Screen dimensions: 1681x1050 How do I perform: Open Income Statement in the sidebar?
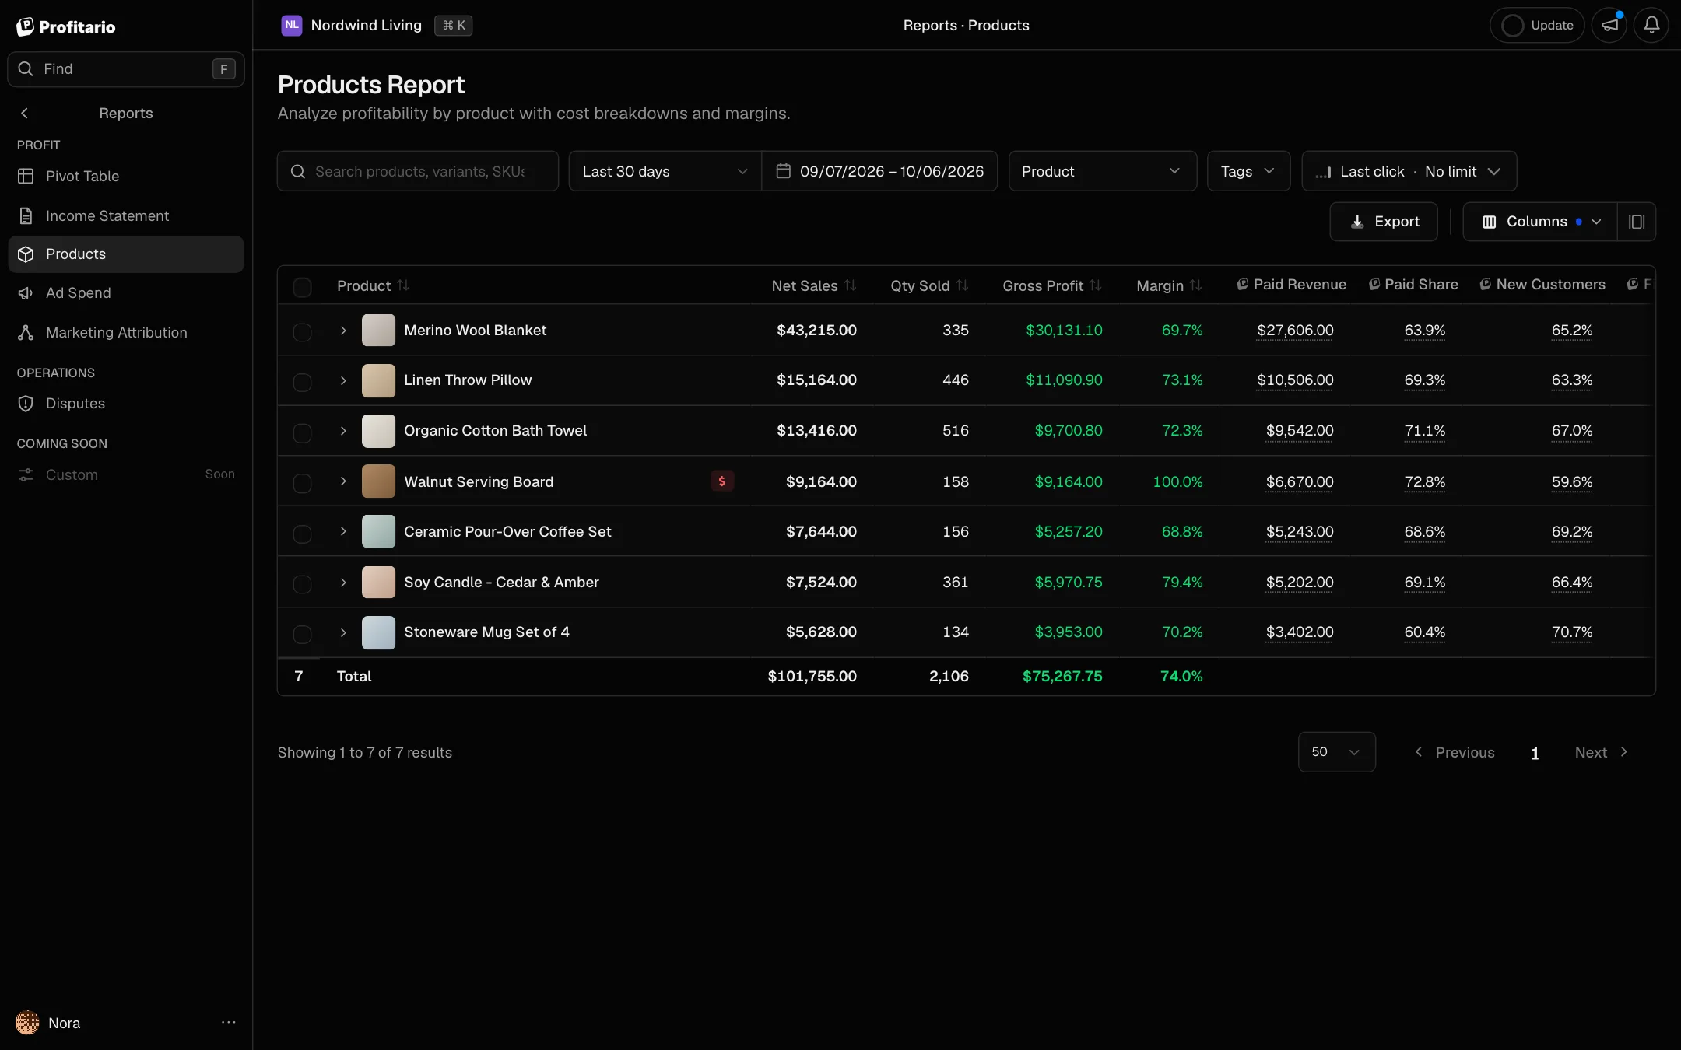[x=125, y=215]
